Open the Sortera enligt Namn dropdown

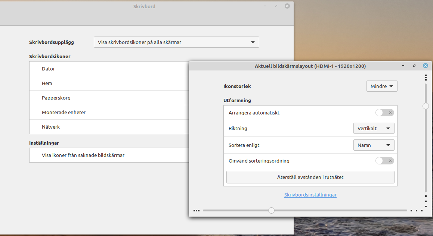tap(374, 145)
